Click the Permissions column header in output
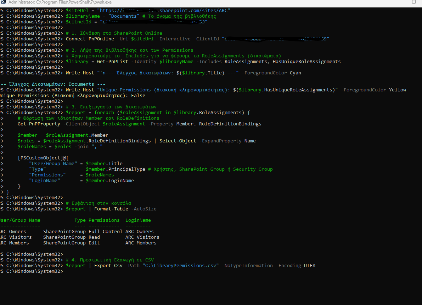Viewport: 422px width, 305px height. click(x=104, y=220)
